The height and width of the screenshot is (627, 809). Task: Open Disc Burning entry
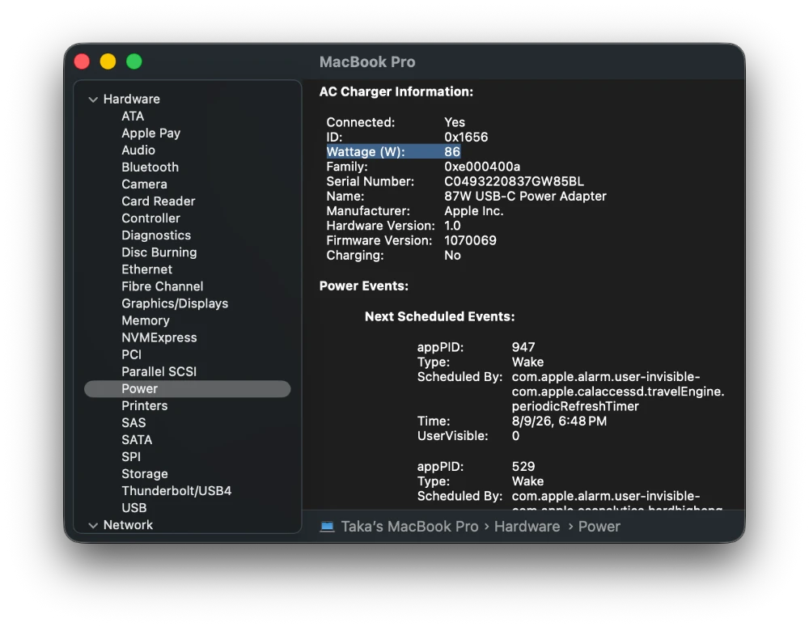click(x=159, y=252)
